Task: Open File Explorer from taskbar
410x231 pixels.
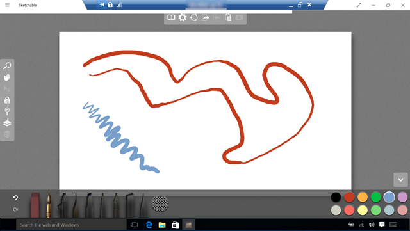Action: pyautogui.click(x=162, y=225)
